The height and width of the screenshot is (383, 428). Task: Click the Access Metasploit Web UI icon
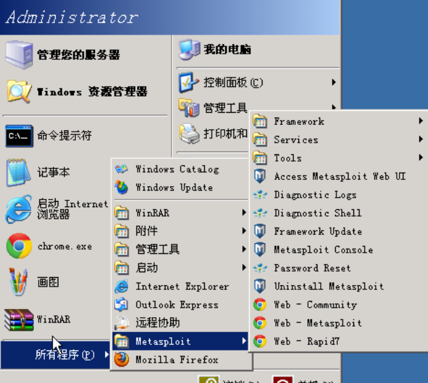point(260,176)
